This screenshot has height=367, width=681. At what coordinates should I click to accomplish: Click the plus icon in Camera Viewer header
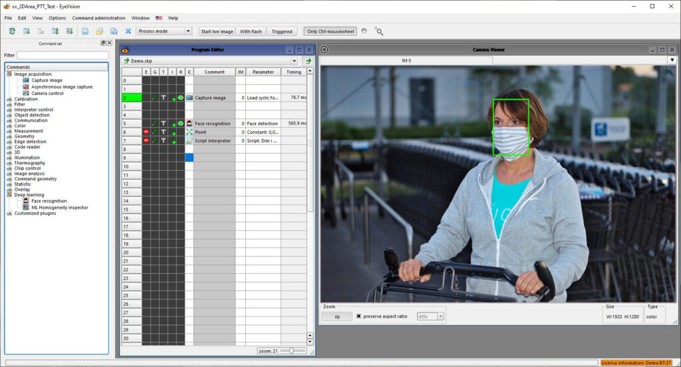point(325,50)
